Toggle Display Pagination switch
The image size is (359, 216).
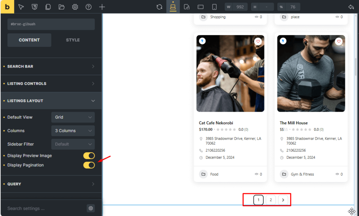click(89, 165)
